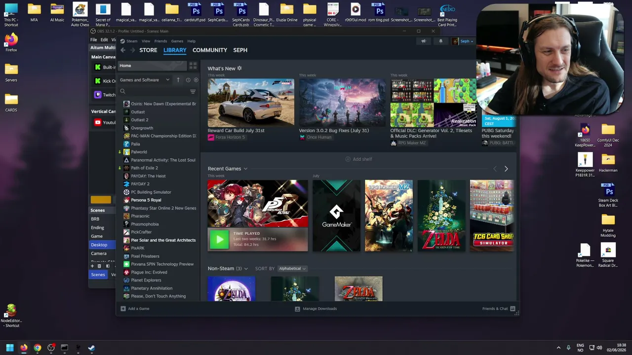Switch to the Scenes tab in OBS
This screenshot has height=355, width=632.
[x=98, y=275]
